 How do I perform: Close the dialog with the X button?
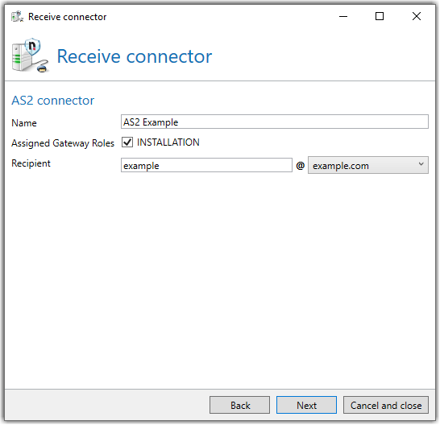417,17
